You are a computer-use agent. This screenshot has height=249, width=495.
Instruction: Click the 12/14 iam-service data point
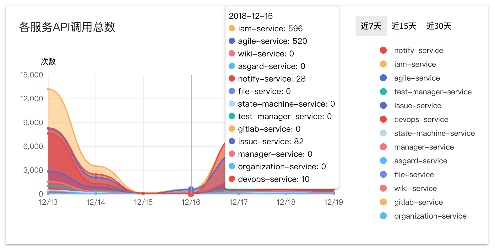[96, 166]
